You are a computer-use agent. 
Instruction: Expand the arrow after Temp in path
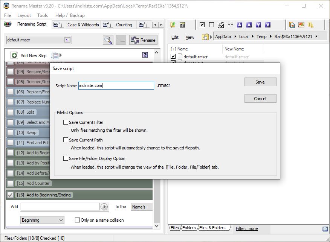pyautogui.click(x=270, y=37)
